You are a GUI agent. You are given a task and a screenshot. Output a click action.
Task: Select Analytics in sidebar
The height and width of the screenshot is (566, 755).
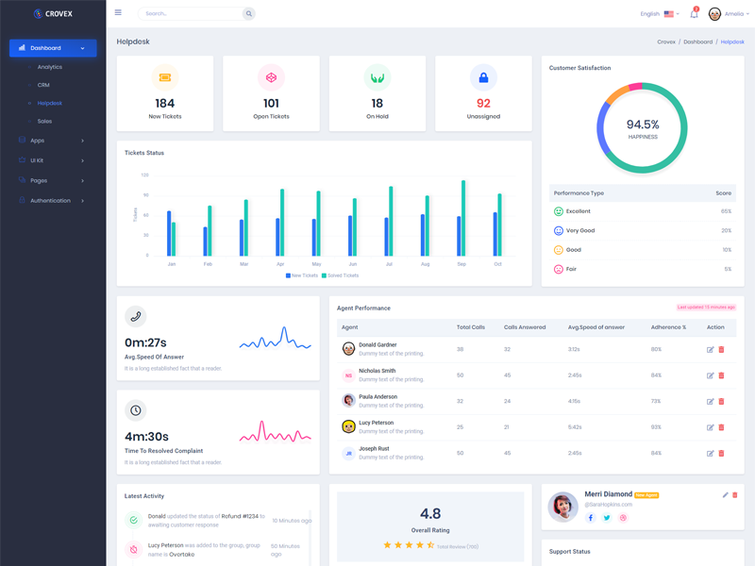[x=50, y=67]
